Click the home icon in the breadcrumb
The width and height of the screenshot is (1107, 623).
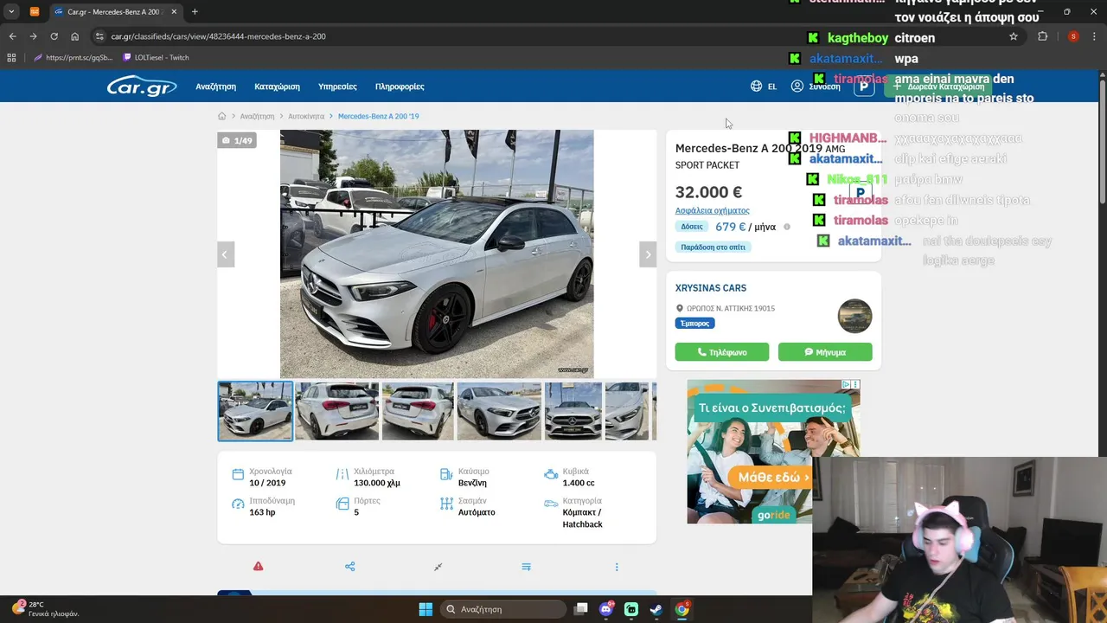tap(221, 116)
